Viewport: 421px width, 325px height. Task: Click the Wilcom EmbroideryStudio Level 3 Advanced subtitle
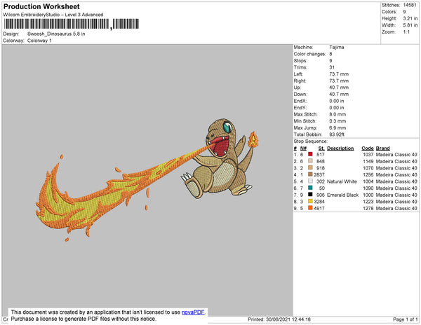click(x=53, y=15)
